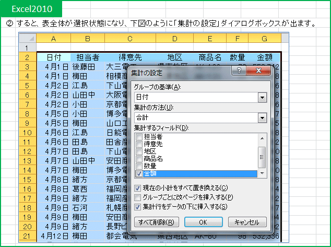This screenshot has width=331, height=247.
Task: Select column A header
Action: click(x=53, y=39)
